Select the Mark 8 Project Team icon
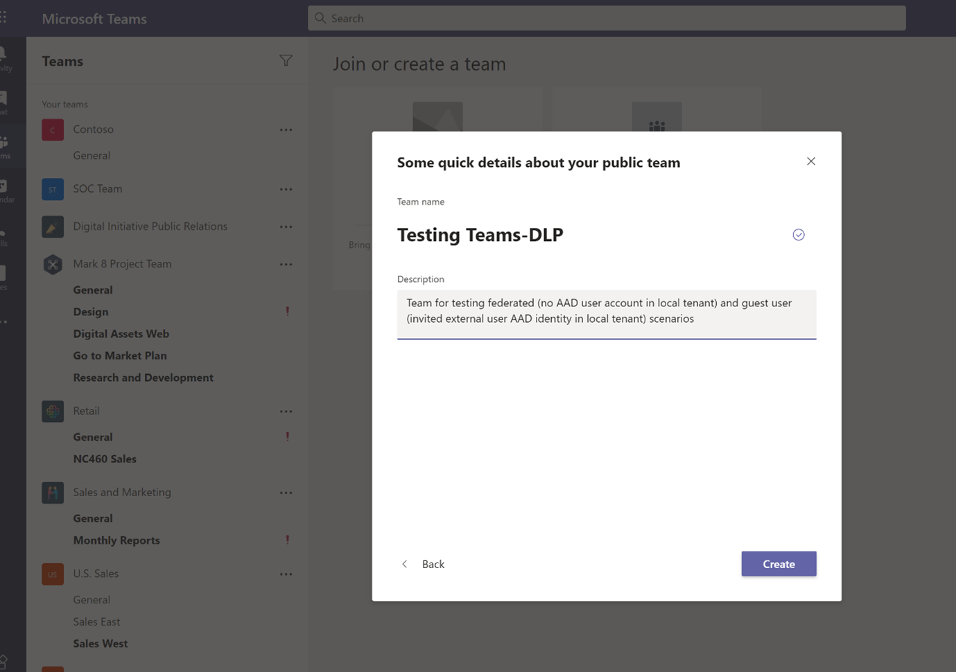956x672 pixels. (53, 264)
